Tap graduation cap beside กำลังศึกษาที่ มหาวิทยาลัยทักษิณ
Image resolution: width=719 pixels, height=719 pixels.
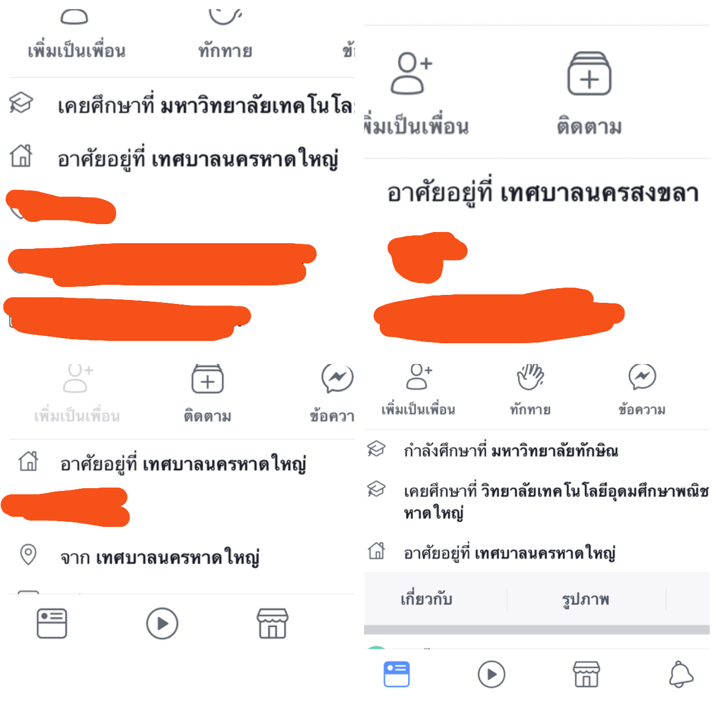click(x=376, y=449)
